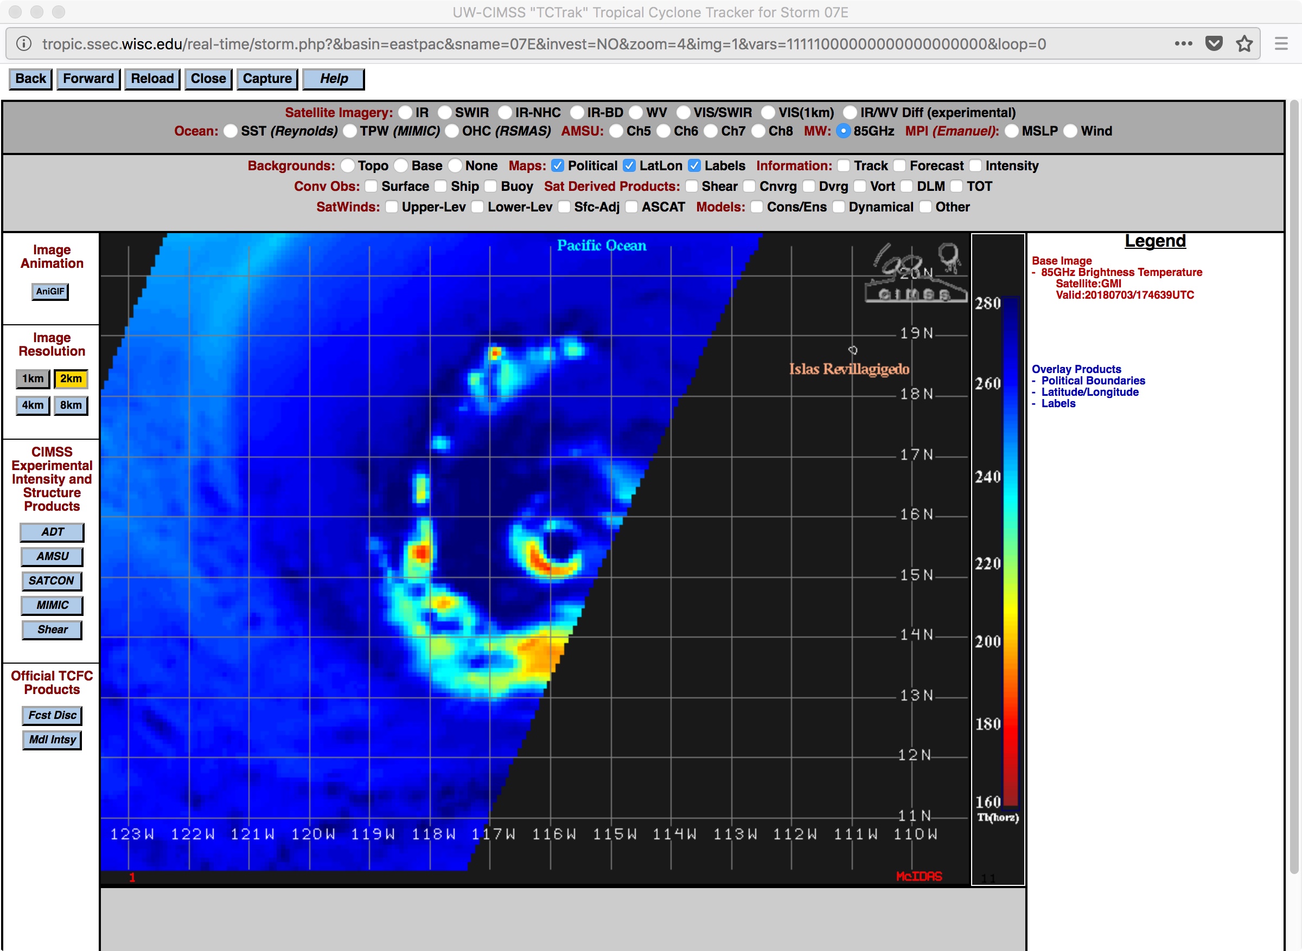Enable Forecast information checkbox
The width and height of the screenshot is (1302, 951).
tap(899, 166)
